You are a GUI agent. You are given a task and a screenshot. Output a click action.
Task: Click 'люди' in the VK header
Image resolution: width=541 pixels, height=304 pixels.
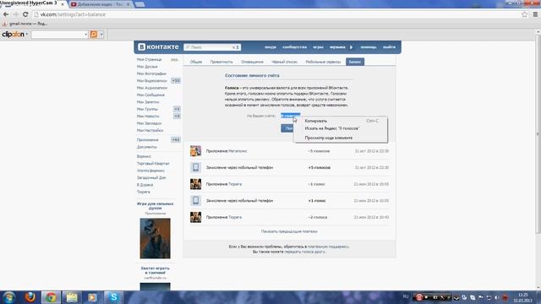point(270,47)
